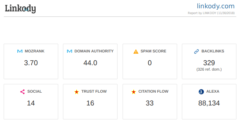
Task: Click the blue chain link Backlinks icon
Action: 196,51
